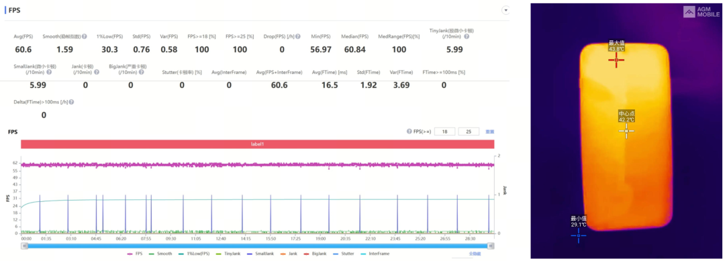Click the 最大值 43.8℃ thermal marker
Viewport: 725px width, 261px height.
click(x=616, y=60)
